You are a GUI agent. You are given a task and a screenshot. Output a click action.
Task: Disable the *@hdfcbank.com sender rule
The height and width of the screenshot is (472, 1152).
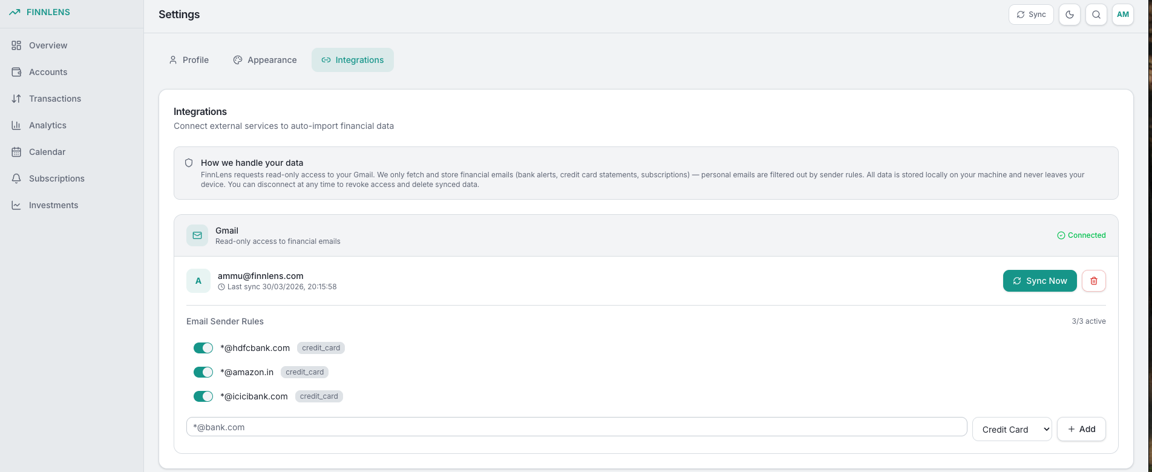click(x=203, y=348)
